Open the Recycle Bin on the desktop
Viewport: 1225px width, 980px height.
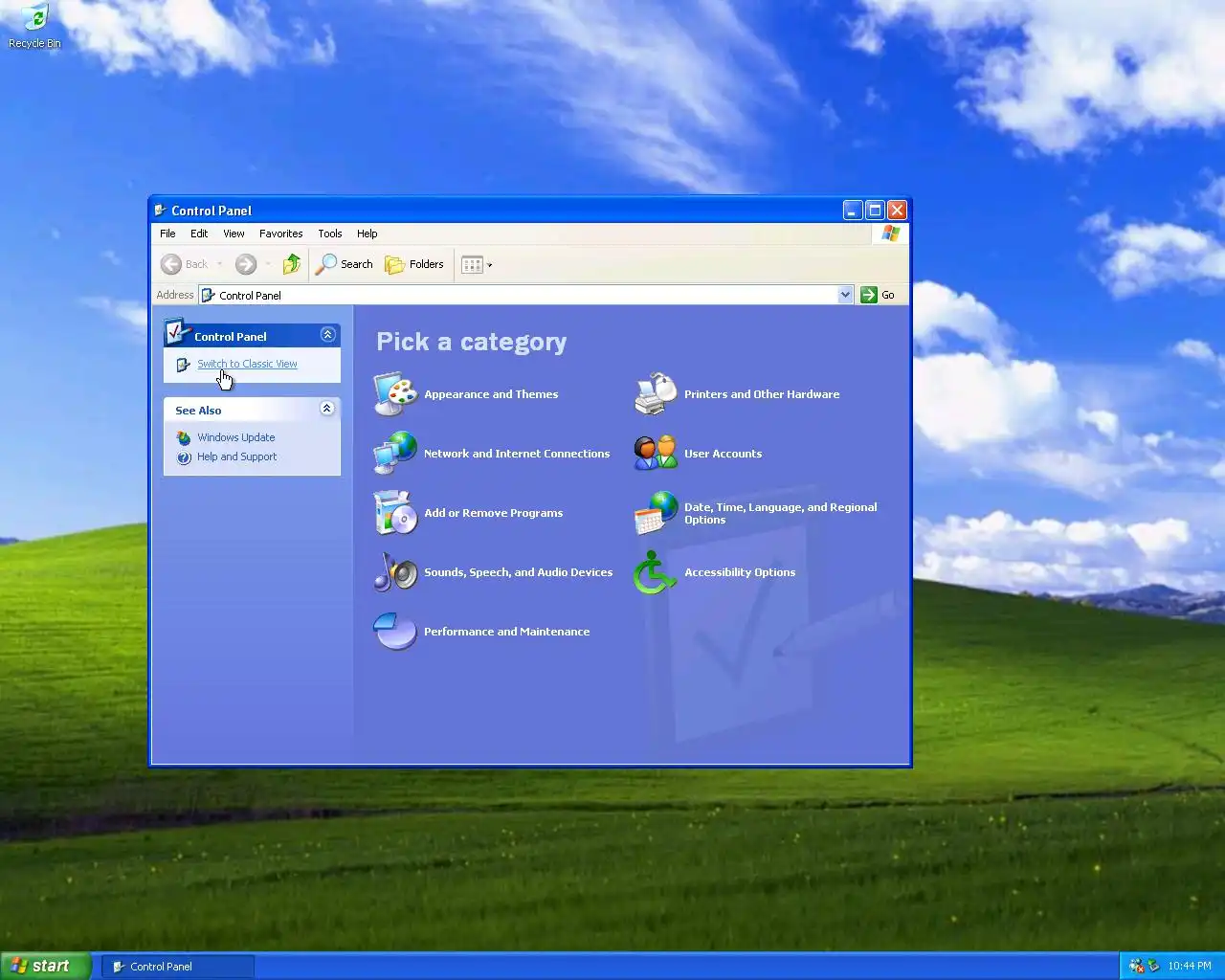click(x=34, y=26)
